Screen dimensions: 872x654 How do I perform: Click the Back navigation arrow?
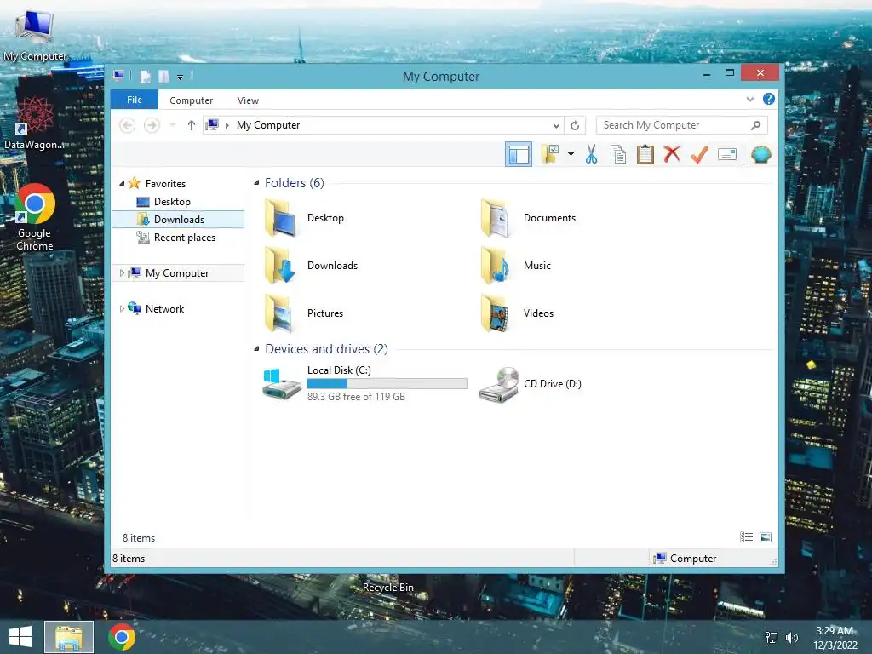point(128,125)
